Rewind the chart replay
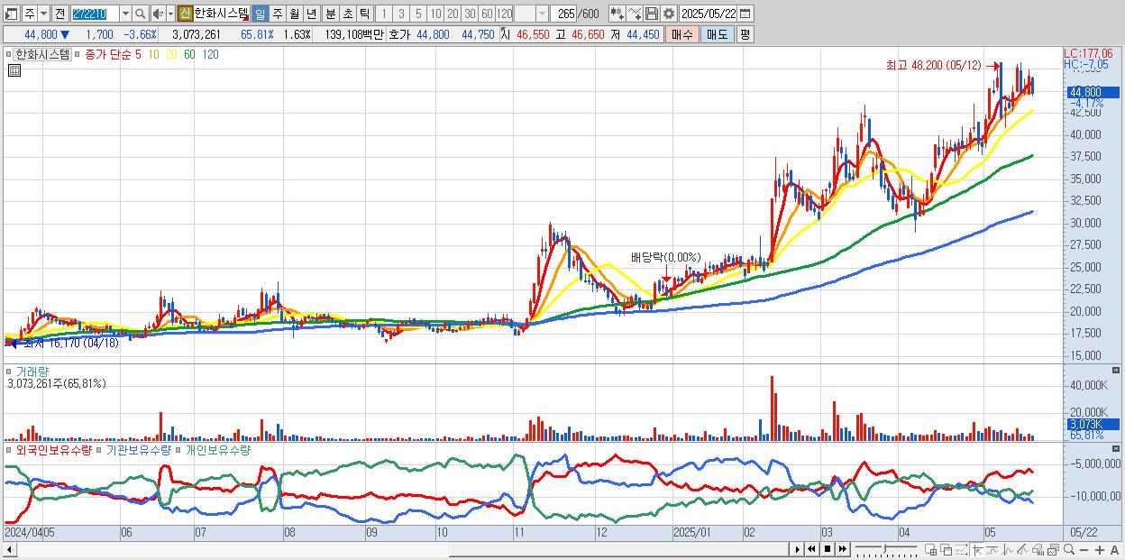Screen dimensions: 1125x560 click(x=811, y=549)
